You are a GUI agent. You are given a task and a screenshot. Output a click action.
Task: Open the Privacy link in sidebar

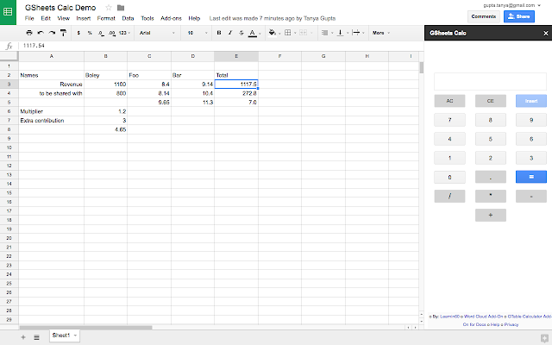click(511, 324)
